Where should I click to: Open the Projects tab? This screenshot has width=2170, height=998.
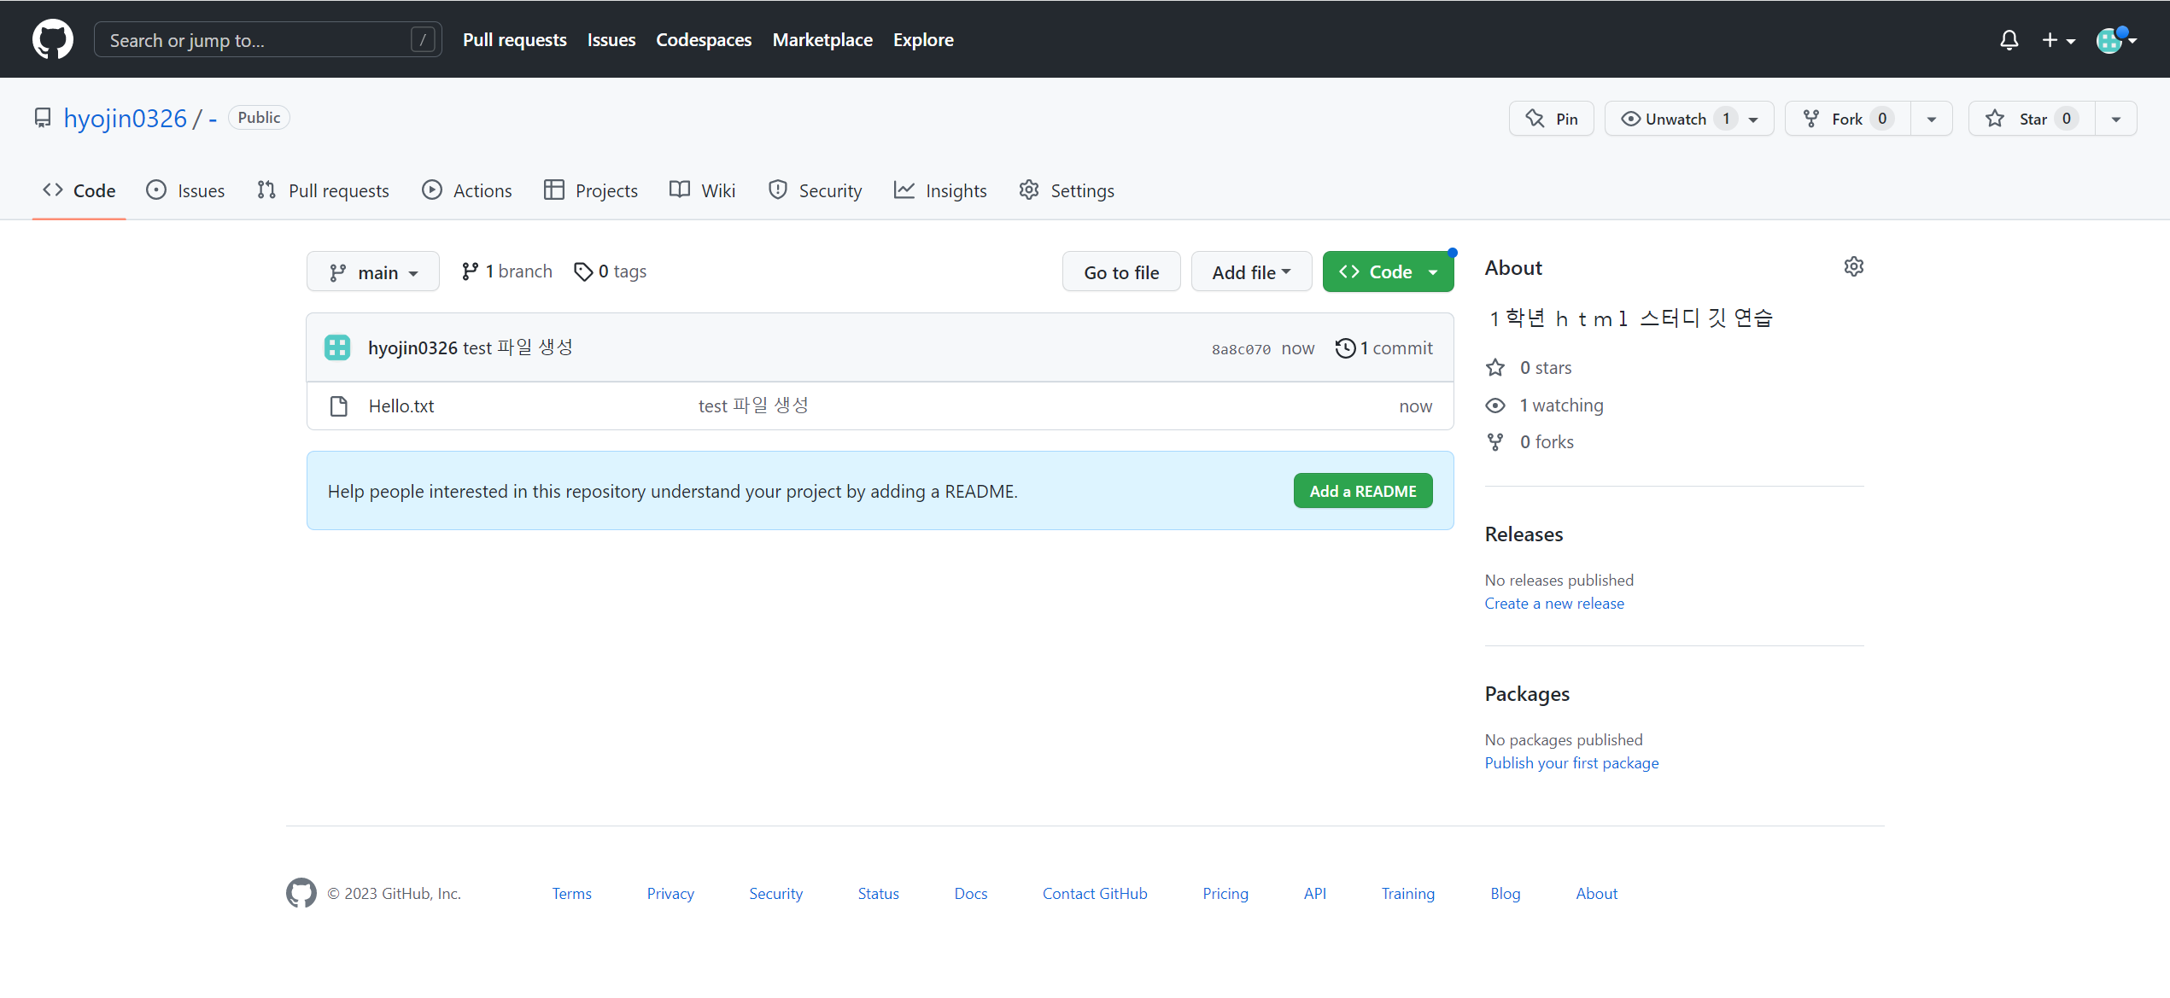point(591,190)
